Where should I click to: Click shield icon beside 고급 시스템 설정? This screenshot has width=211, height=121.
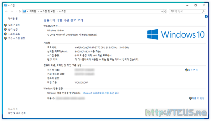5,38
